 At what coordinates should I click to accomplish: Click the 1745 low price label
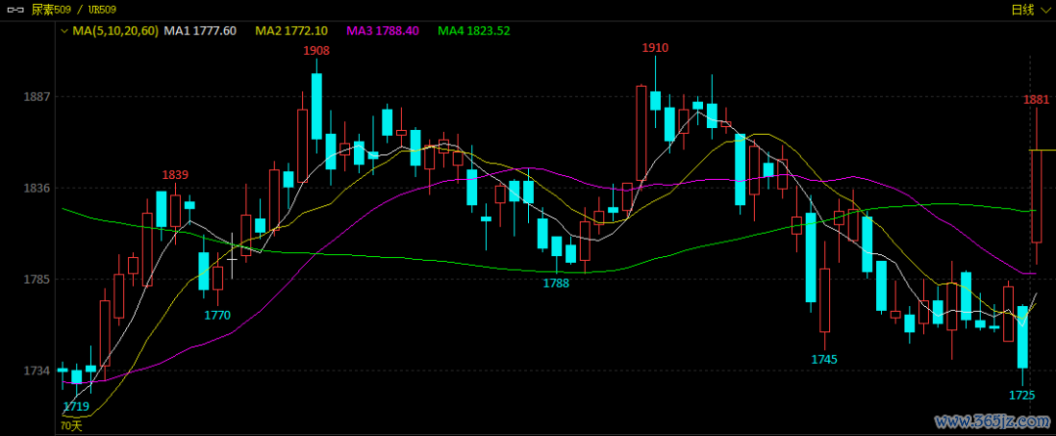pyautogui.click(x=824, y=360)
